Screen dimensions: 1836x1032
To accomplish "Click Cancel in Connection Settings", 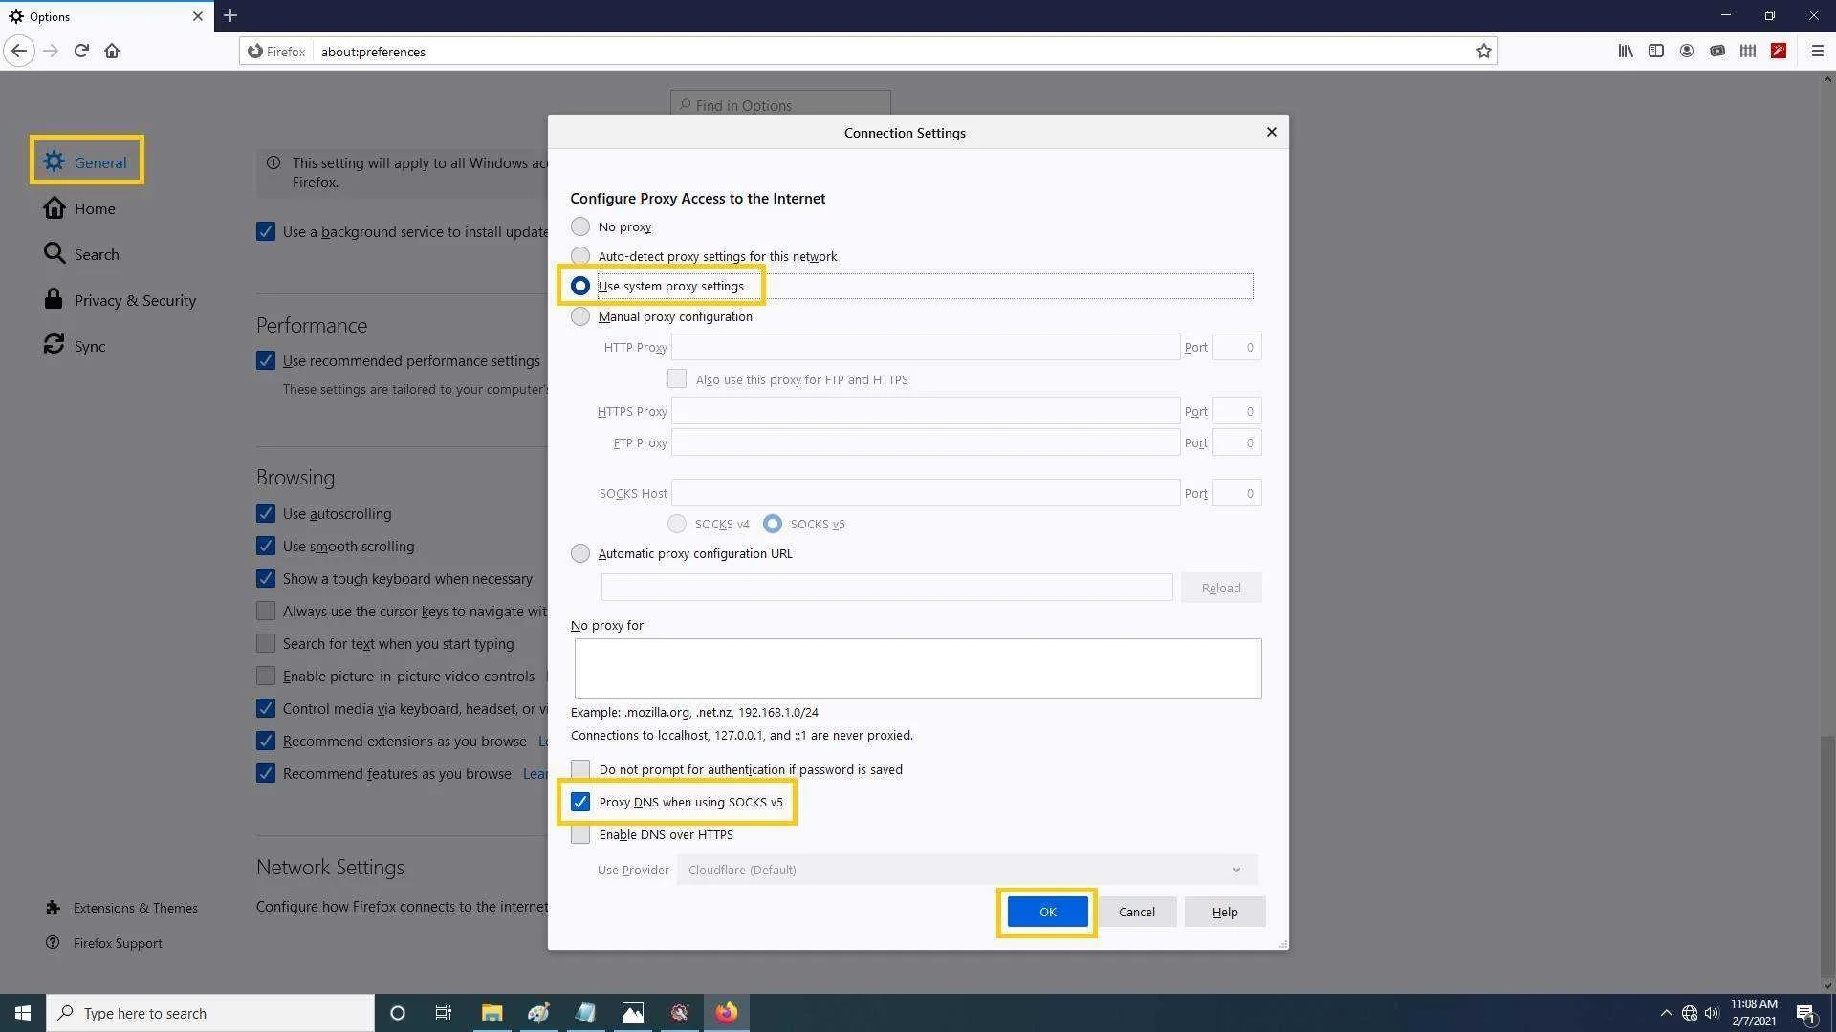I will [1136, 912].
